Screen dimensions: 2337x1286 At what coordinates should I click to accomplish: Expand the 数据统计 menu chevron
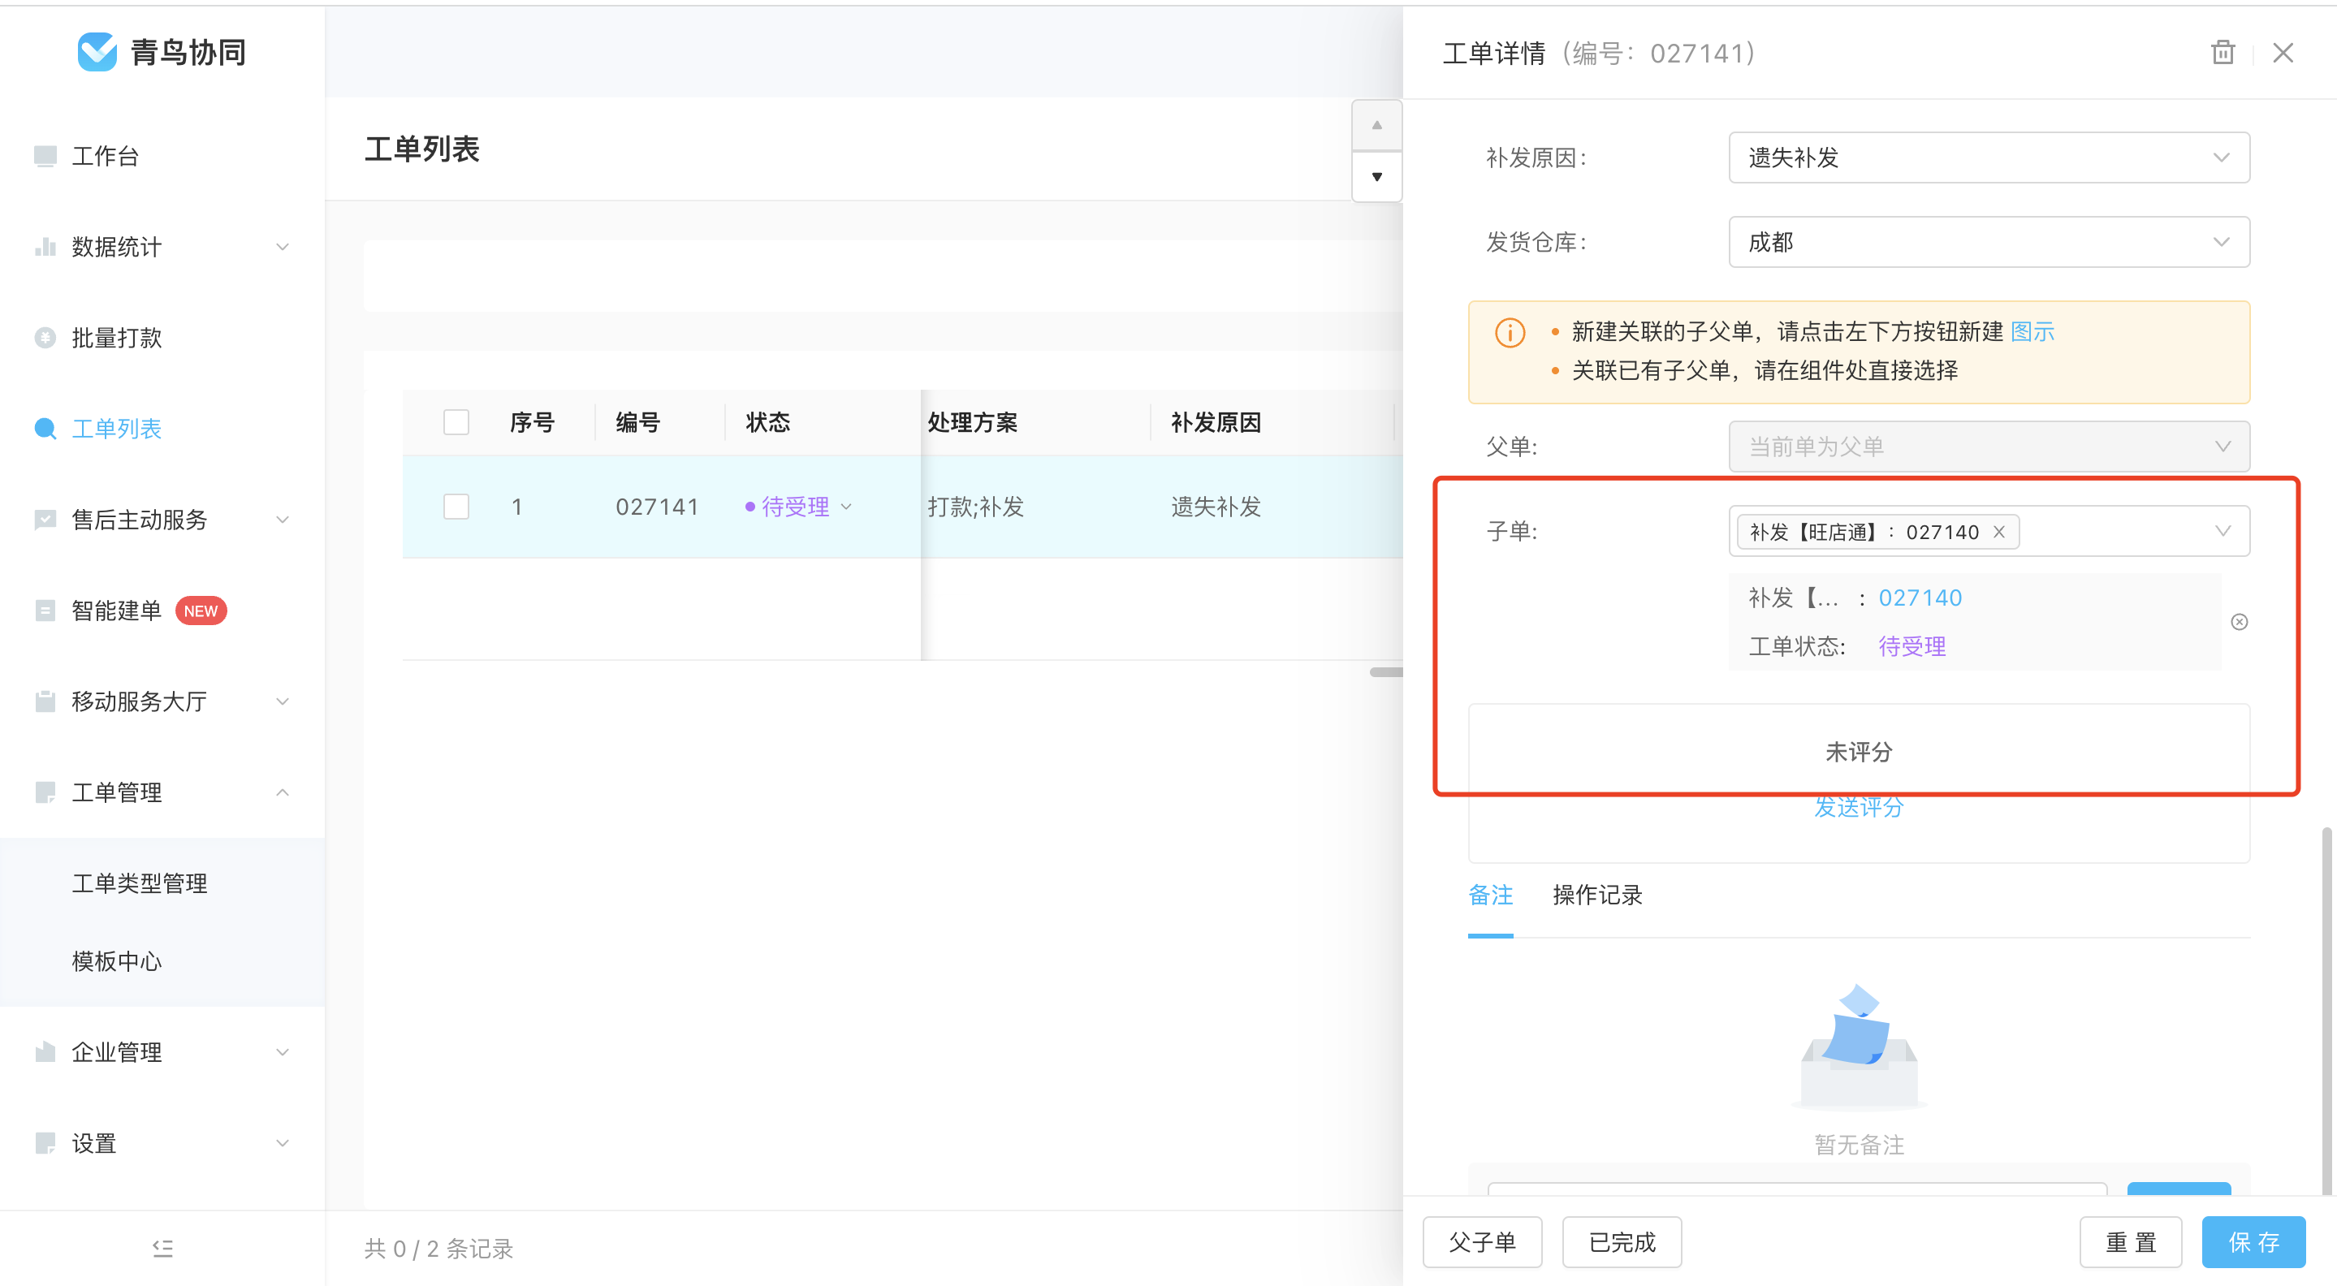(282, 247)
